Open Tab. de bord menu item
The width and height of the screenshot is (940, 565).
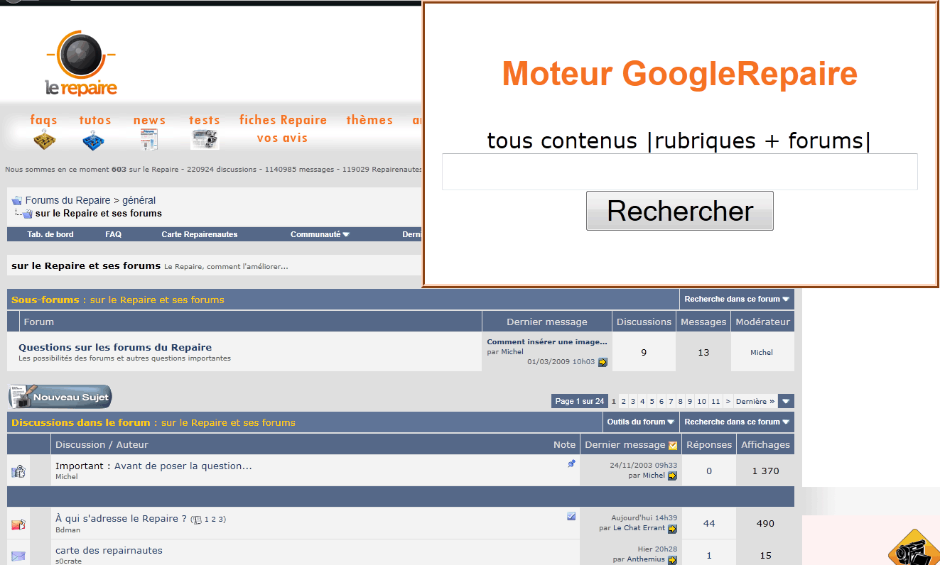(x=50, y=234)
